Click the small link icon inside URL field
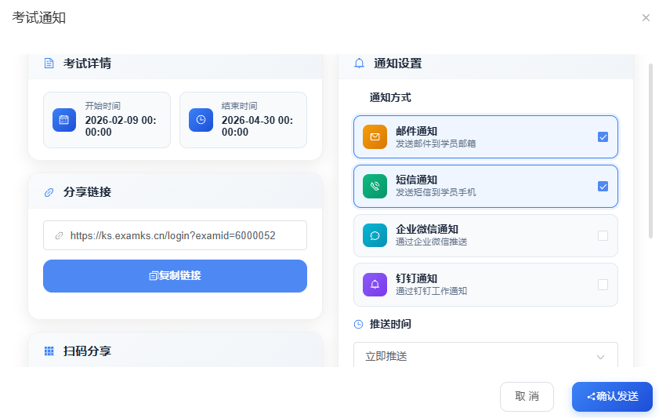This screenshot has height=418, width=659. click(x=60, y=235)
